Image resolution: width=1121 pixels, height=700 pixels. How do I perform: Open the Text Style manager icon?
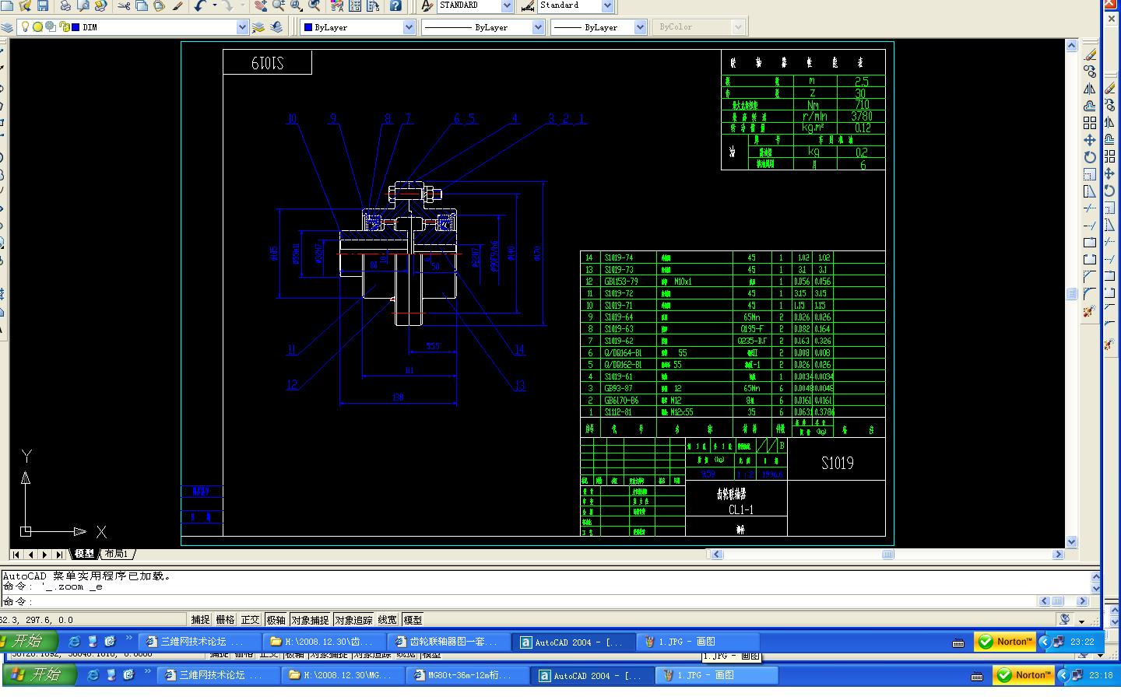tap(427, 5)
